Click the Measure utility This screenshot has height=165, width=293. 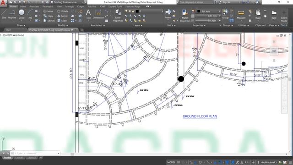(x=241, y=14)
